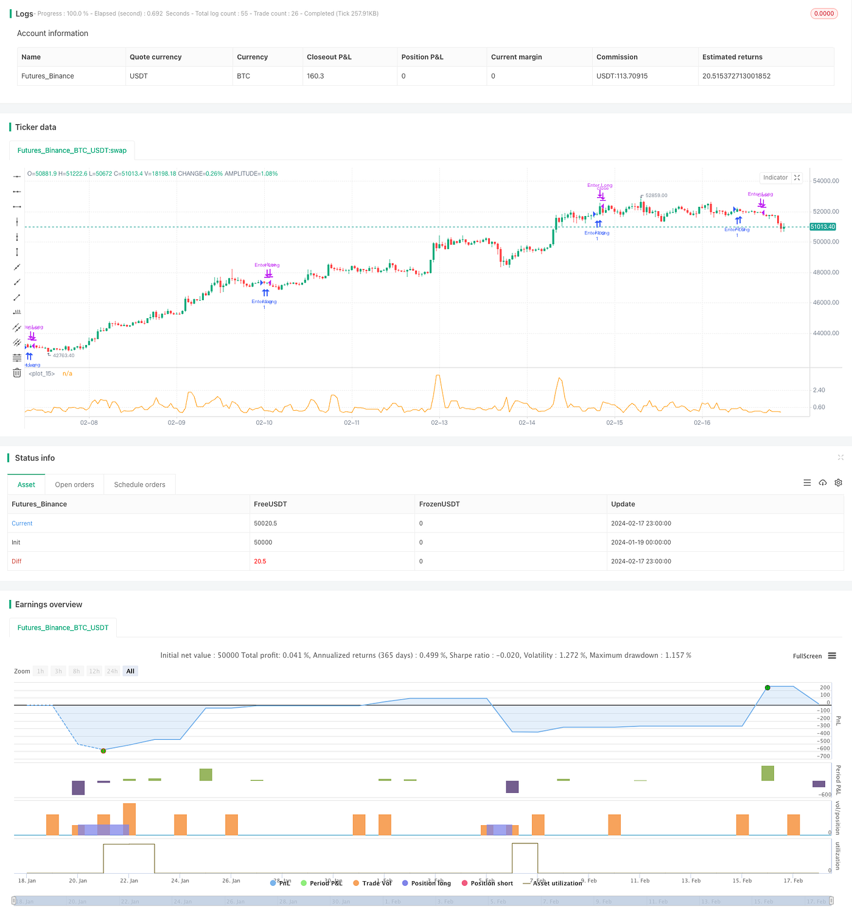This screenshot has height=920, width=852.
Task: Click the trash icon to delete drawings
Action: (17, 373)
